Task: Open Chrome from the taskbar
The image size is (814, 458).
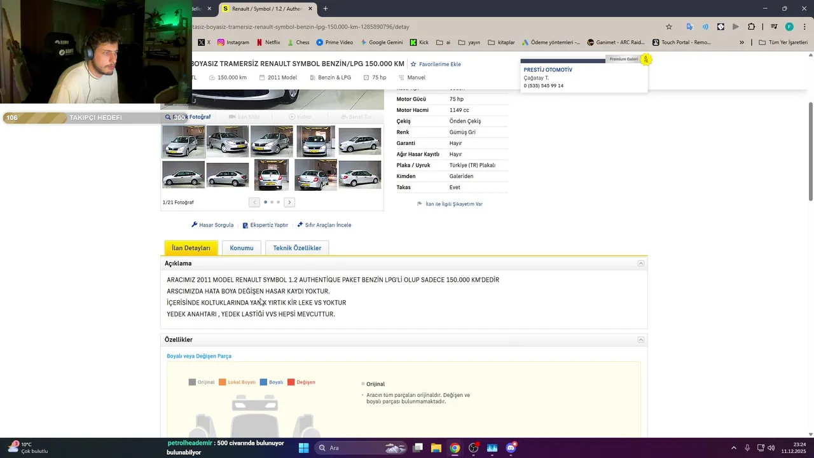Action: [x=455, y=448]
